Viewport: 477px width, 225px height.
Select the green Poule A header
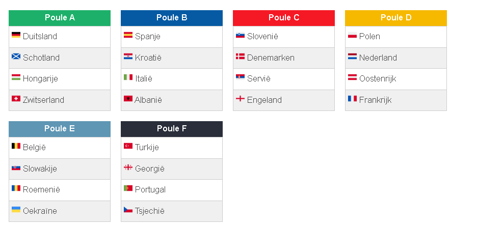coord(60,18)
